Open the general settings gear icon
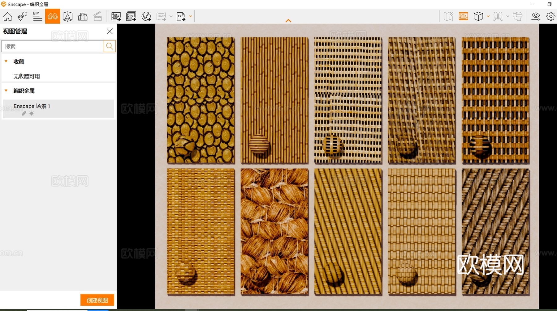 (551, 16)
